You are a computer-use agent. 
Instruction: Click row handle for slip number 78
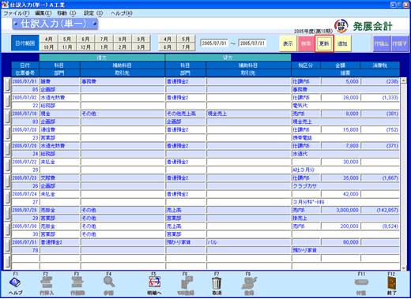click(x=7, y=246)
